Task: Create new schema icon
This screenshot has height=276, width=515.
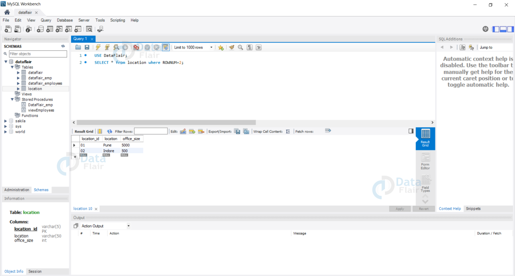Action: 40,29
